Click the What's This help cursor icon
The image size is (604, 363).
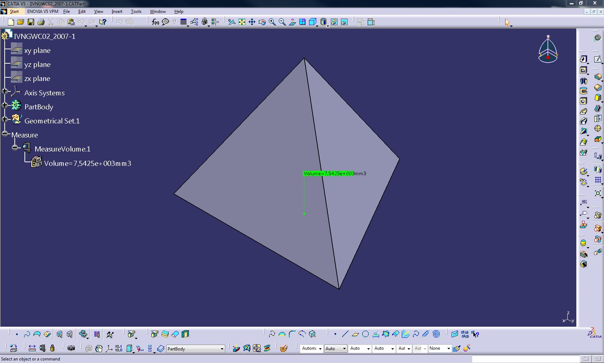tap(103, 22)
